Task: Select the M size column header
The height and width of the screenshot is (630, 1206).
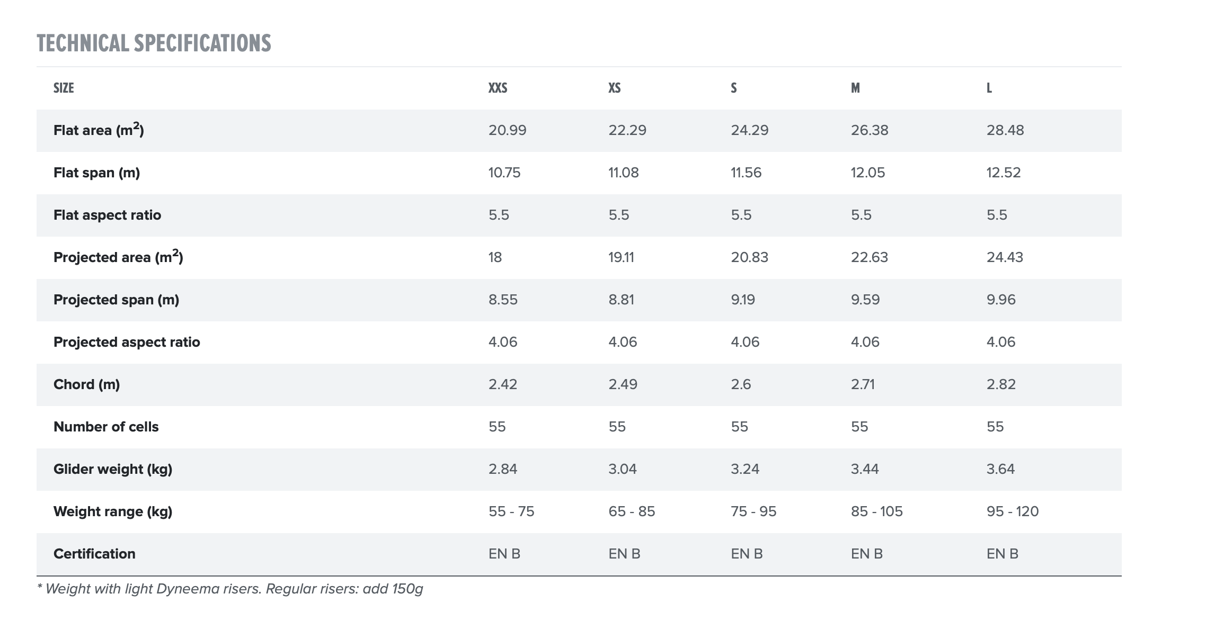Action: [x=855, y=88]
